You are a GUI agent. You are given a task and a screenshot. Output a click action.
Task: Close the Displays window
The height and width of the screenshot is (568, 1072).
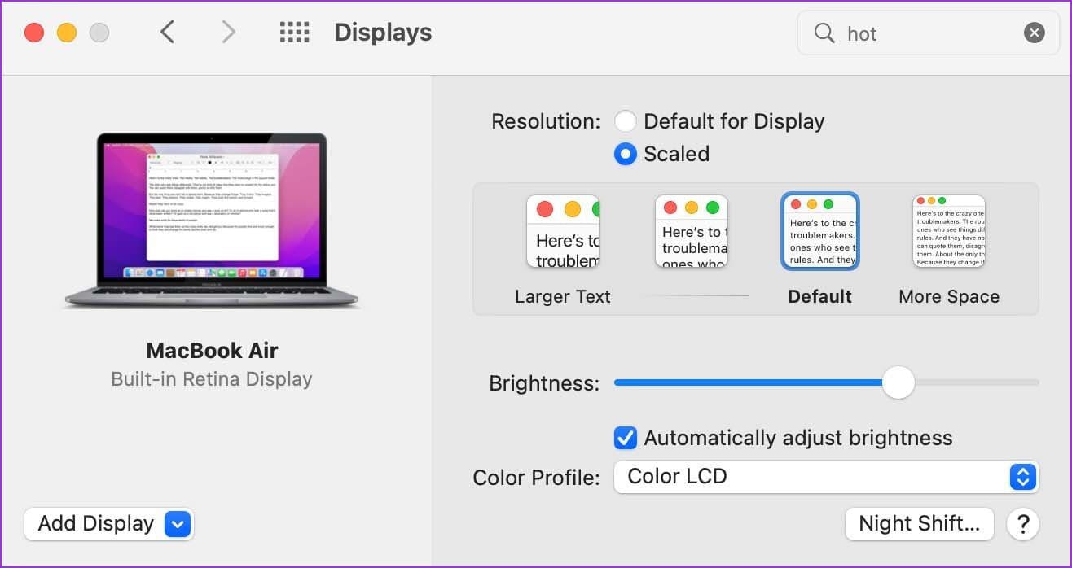tap(34, 33)
